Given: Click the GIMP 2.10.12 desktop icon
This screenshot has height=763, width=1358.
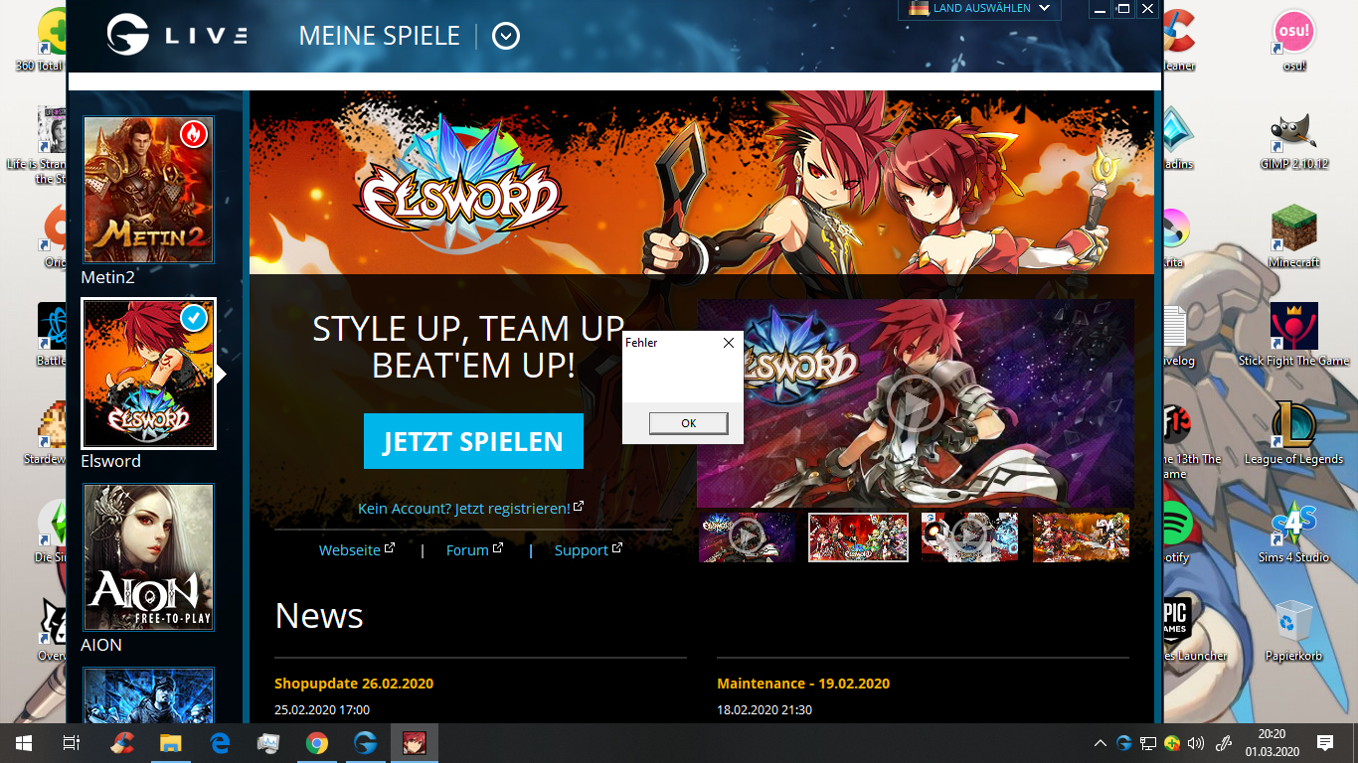Looking at the screenshot, I should coord(1293,139).
